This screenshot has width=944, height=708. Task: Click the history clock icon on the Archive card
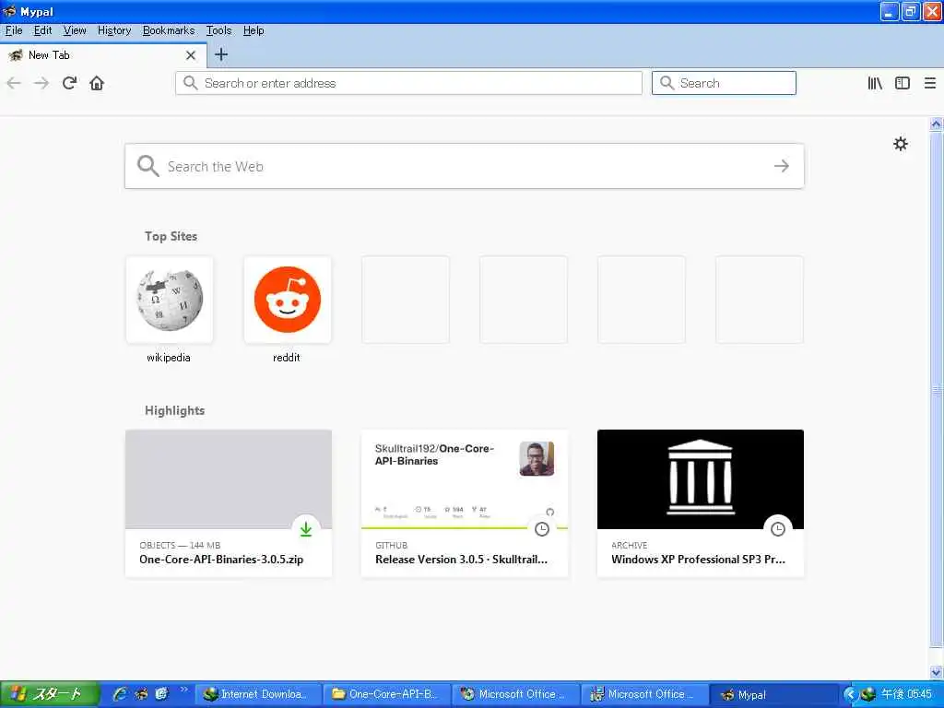(778, 529)
